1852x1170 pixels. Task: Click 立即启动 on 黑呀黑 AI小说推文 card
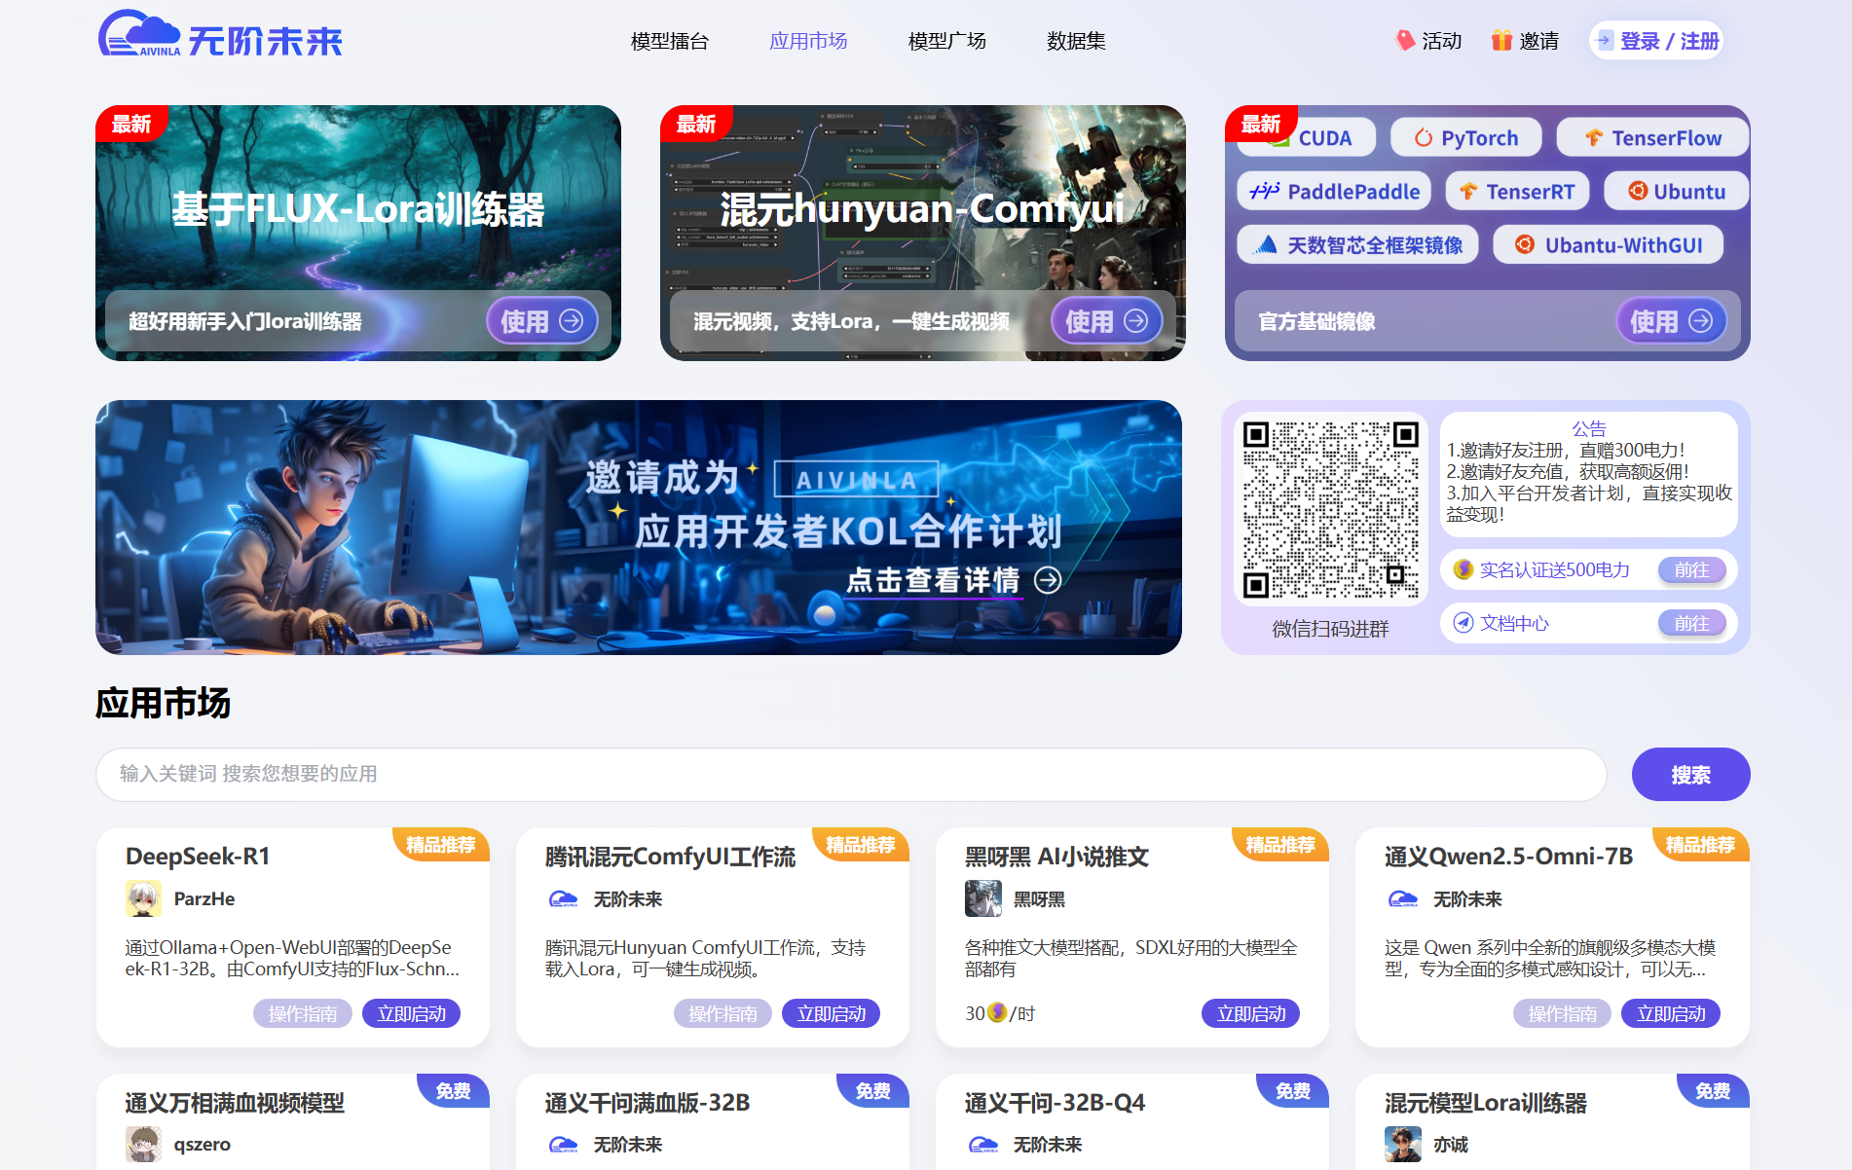1250,1013
